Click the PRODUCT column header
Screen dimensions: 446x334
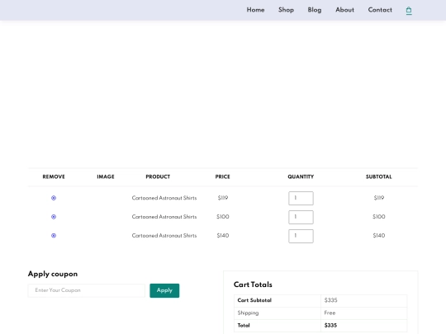(x=158, y=176)
